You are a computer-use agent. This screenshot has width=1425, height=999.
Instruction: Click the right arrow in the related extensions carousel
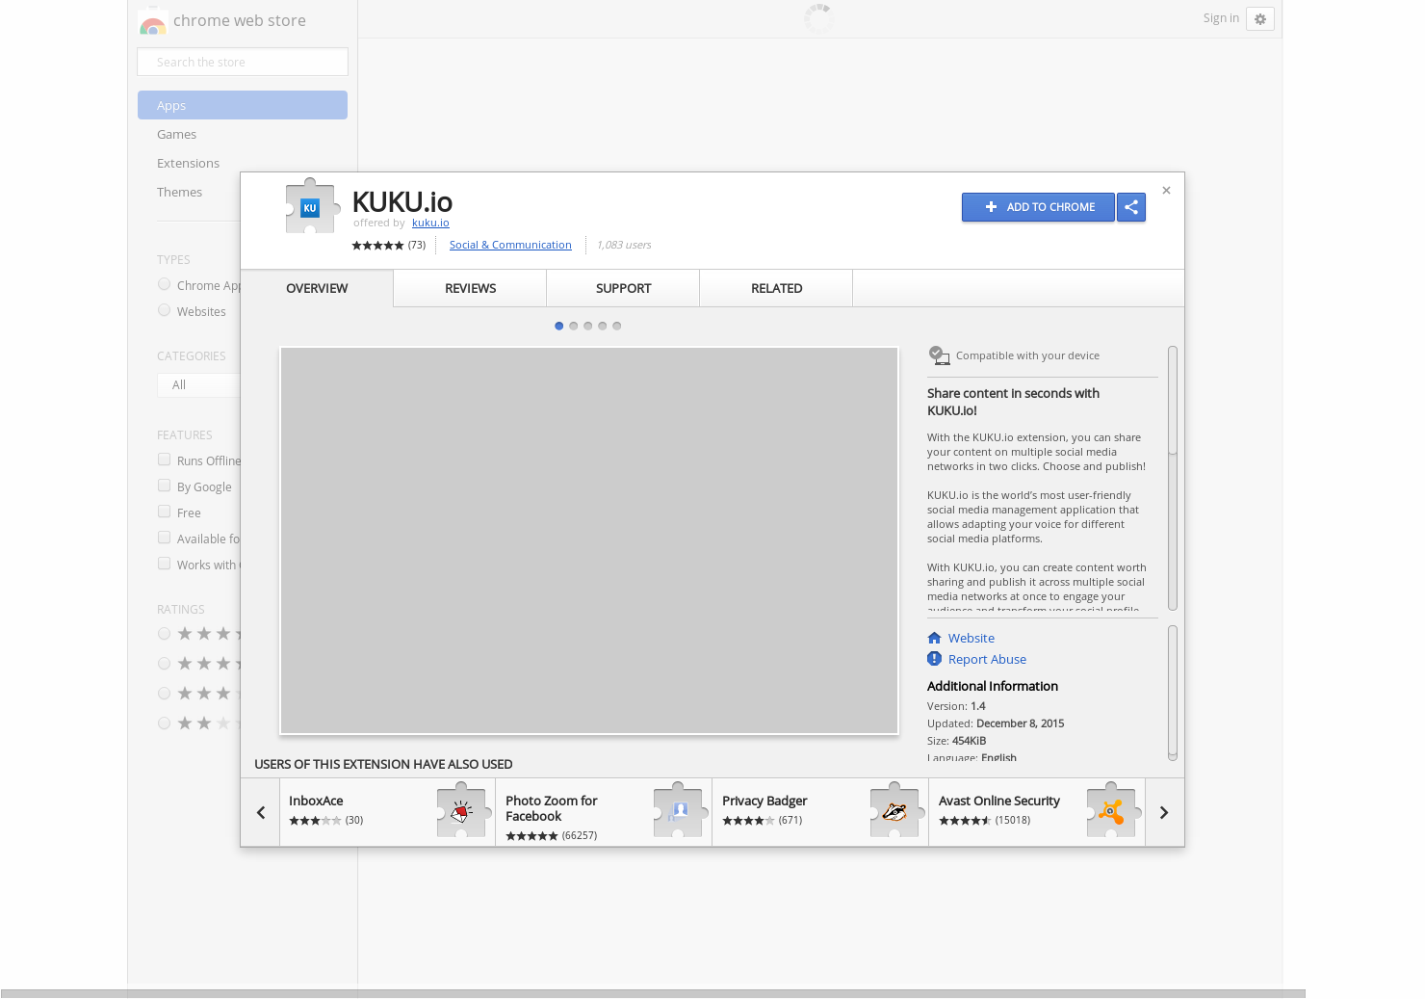tap(1163, 812)
